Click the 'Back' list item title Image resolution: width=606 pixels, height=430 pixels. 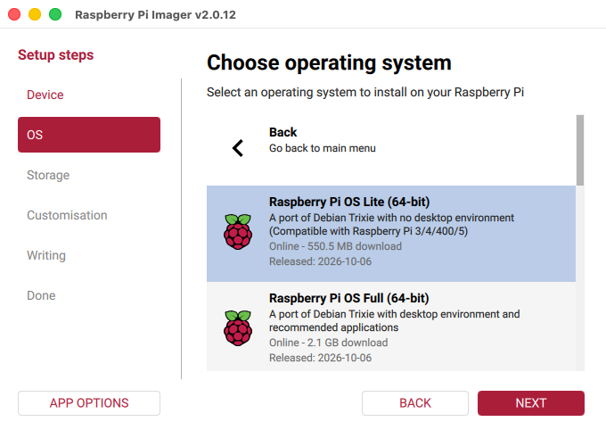[283, 132]
